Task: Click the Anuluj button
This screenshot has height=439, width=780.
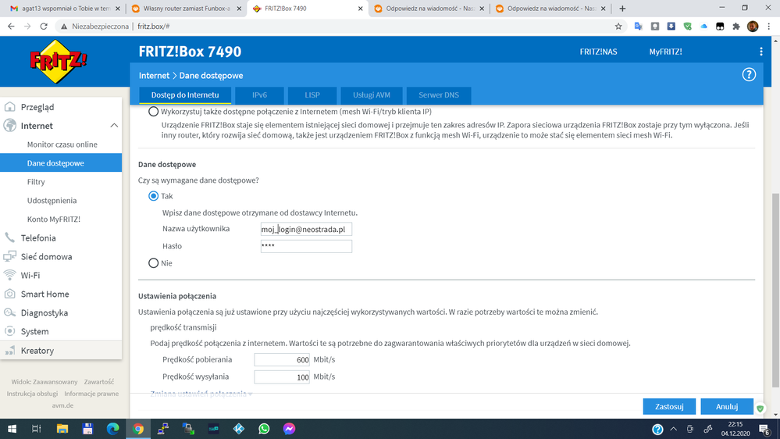Action: [727, 407]
